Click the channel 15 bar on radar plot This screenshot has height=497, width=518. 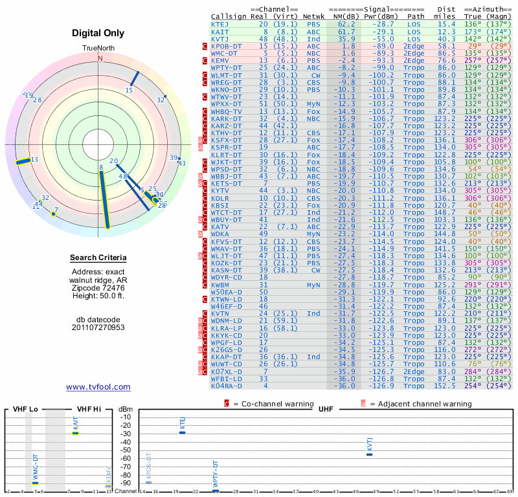(135, 78)
